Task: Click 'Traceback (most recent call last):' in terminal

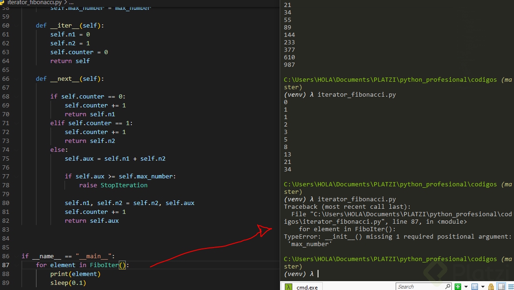Action: [347, 206]
